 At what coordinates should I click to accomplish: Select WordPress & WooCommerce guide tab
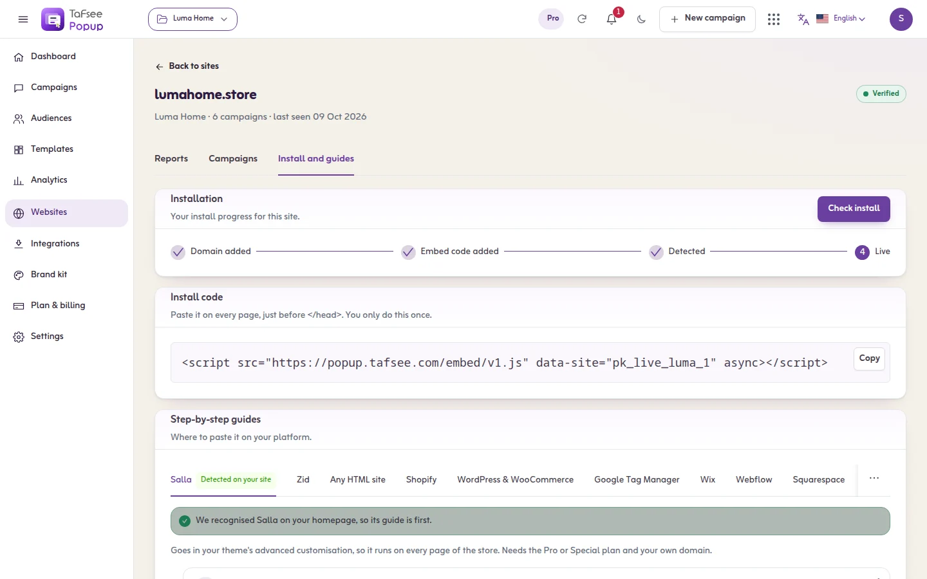[x=516, y=480]
